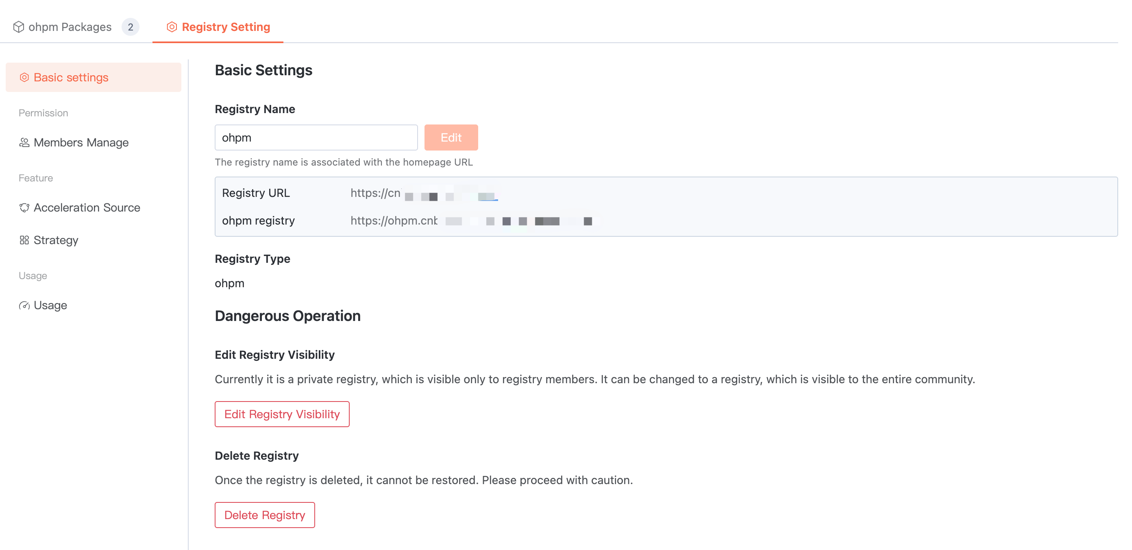This screenshot has width=1132, height=550.
Task: Open the Usage sidebar item
Action: point(50,305)
